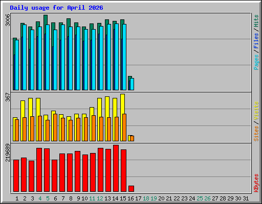This screenshot has width=262, height=204.
Task: Click day 29 on the x-axis
Action: tap(230, 198)
